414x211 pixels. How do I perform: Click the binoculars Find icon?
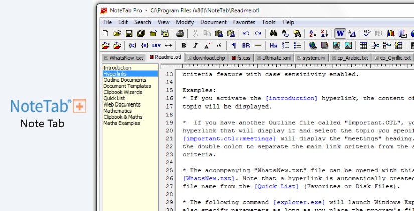point(273,34)
